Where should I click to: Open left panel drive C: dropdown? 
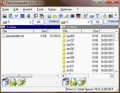coord(30,22)
